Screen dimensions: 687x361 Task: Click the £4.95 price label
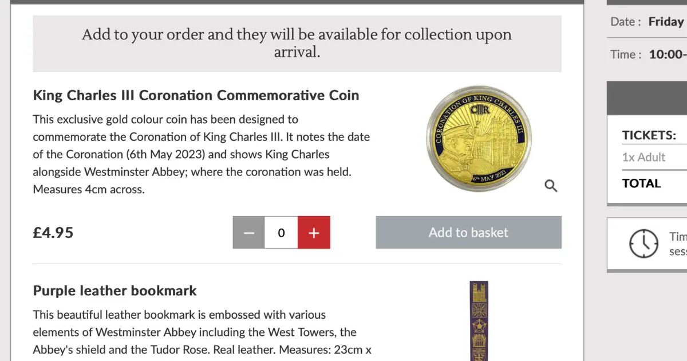click(53, 233)
